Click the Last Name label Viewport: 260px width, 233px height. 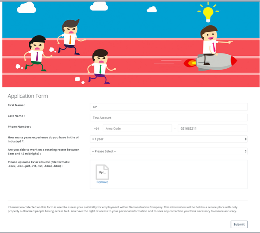pos(16,116)
